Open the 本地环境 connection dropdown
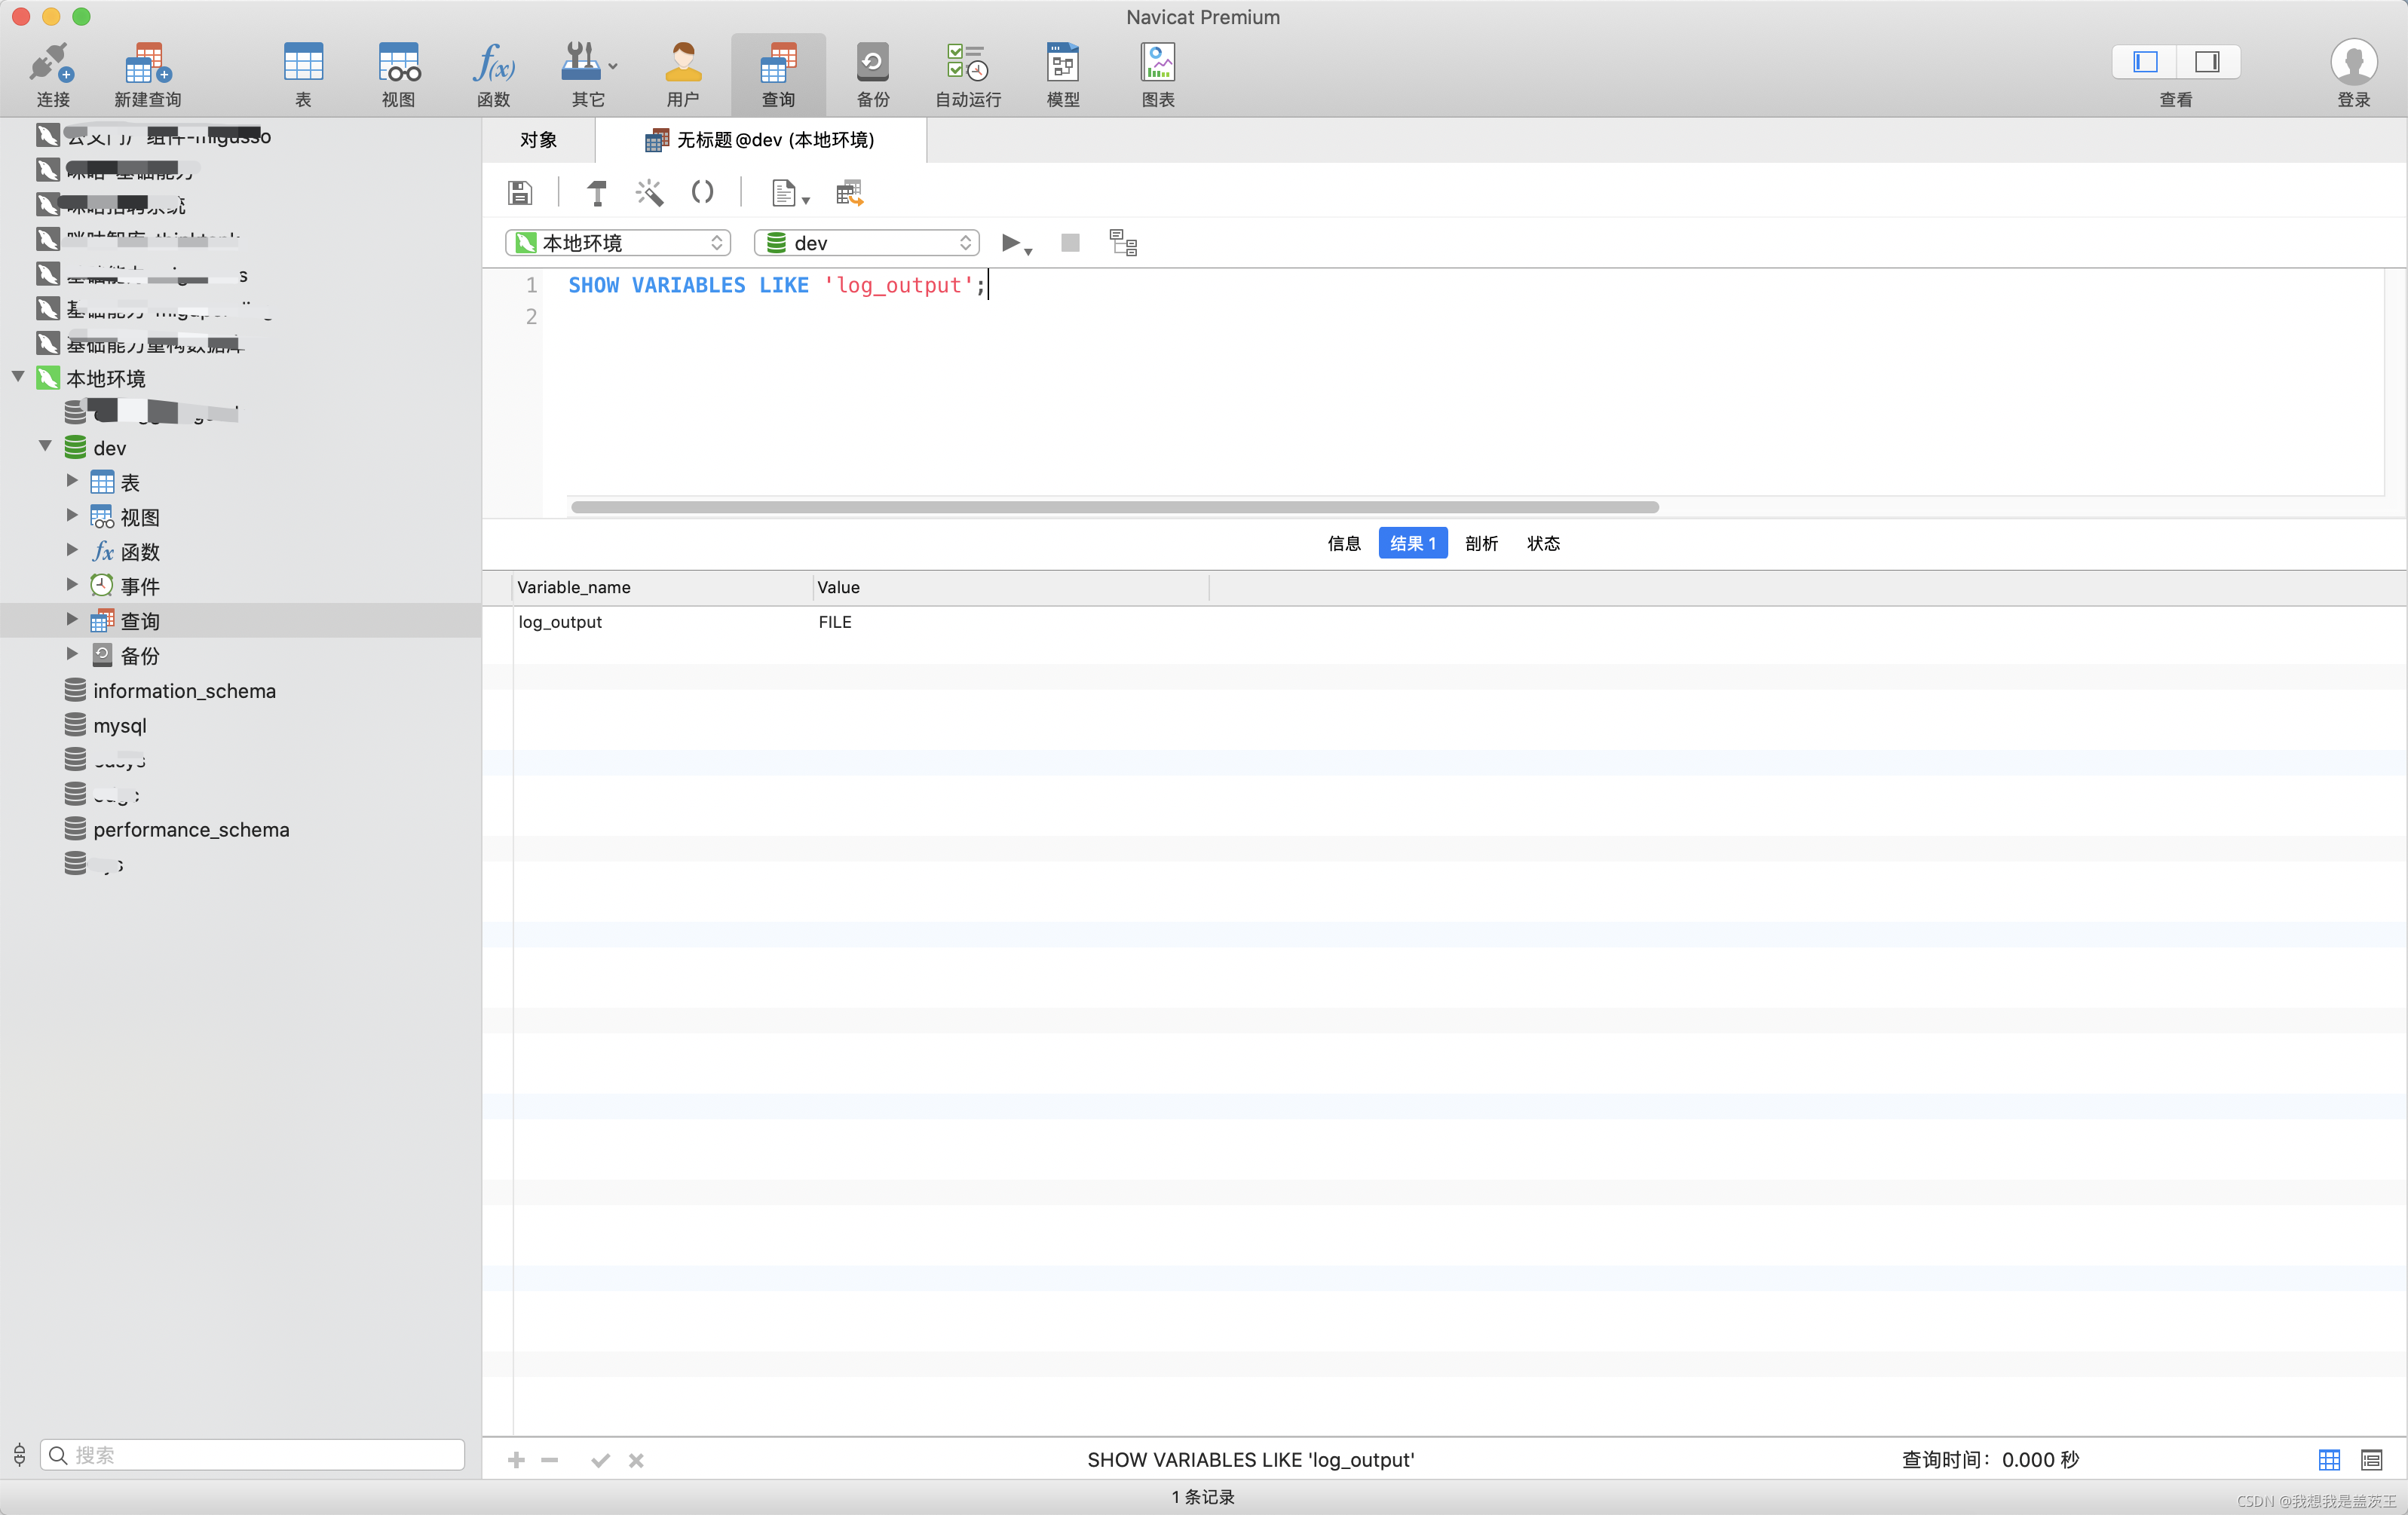 click(617, 243)
